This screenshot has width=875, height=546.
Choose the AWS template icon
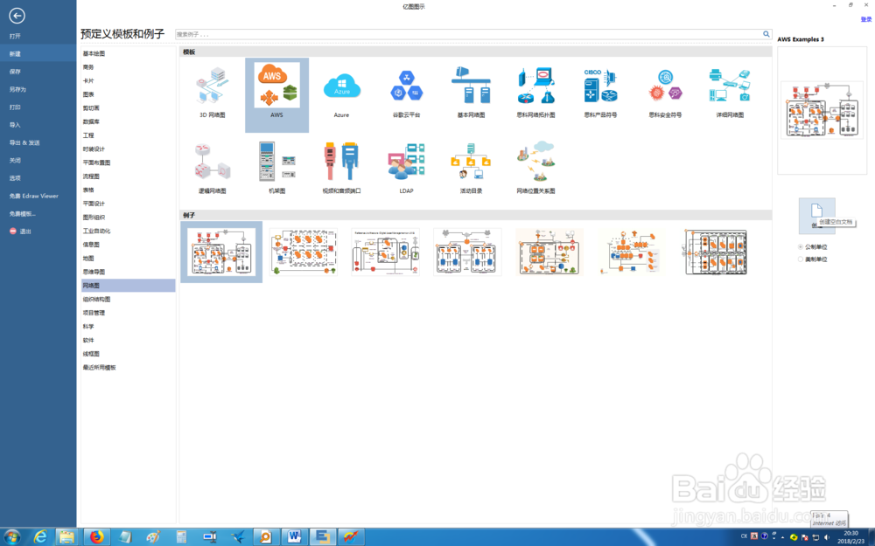(x=276, y=86)
